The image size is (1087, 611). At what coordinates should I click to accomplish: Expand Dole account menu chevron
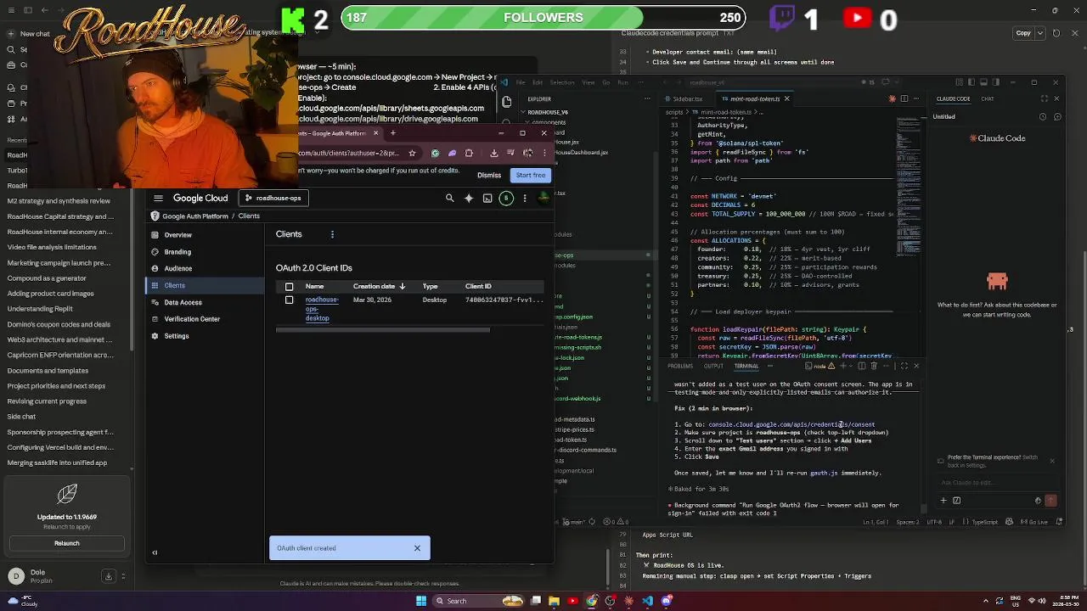[x=123, y=576]
